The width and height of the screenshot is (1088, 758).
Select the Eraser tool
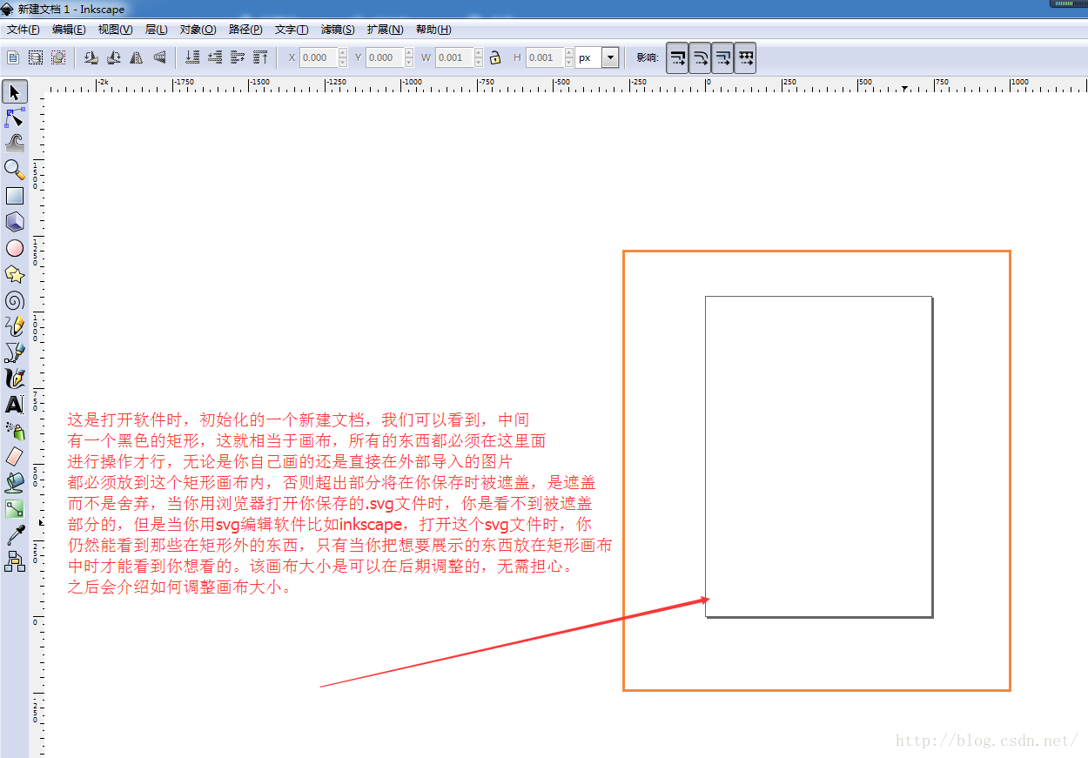[x=15, y=457]
